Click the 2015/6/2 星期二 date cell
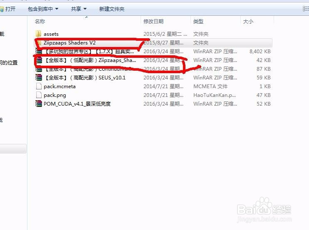 [166, 34]
